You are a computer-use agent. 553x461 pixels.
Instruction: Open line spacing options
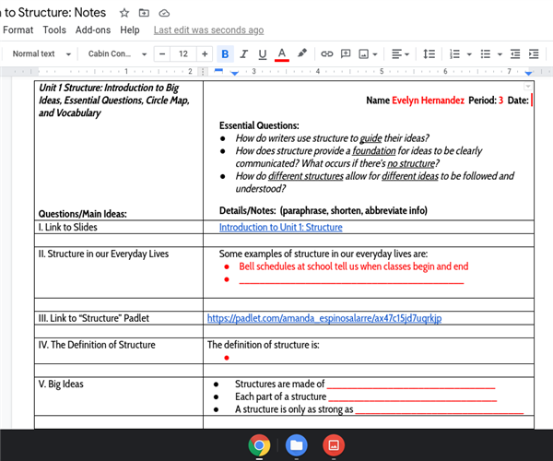click(x=429, y=54)
